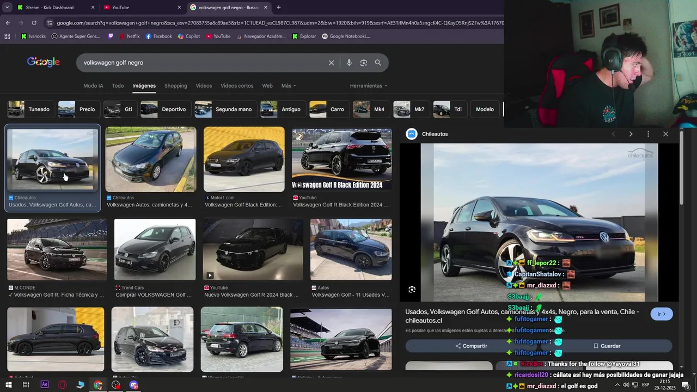Switch to the YouTube browser tab
This screenshot has width=697, height=392.
[x=143, y=8]
